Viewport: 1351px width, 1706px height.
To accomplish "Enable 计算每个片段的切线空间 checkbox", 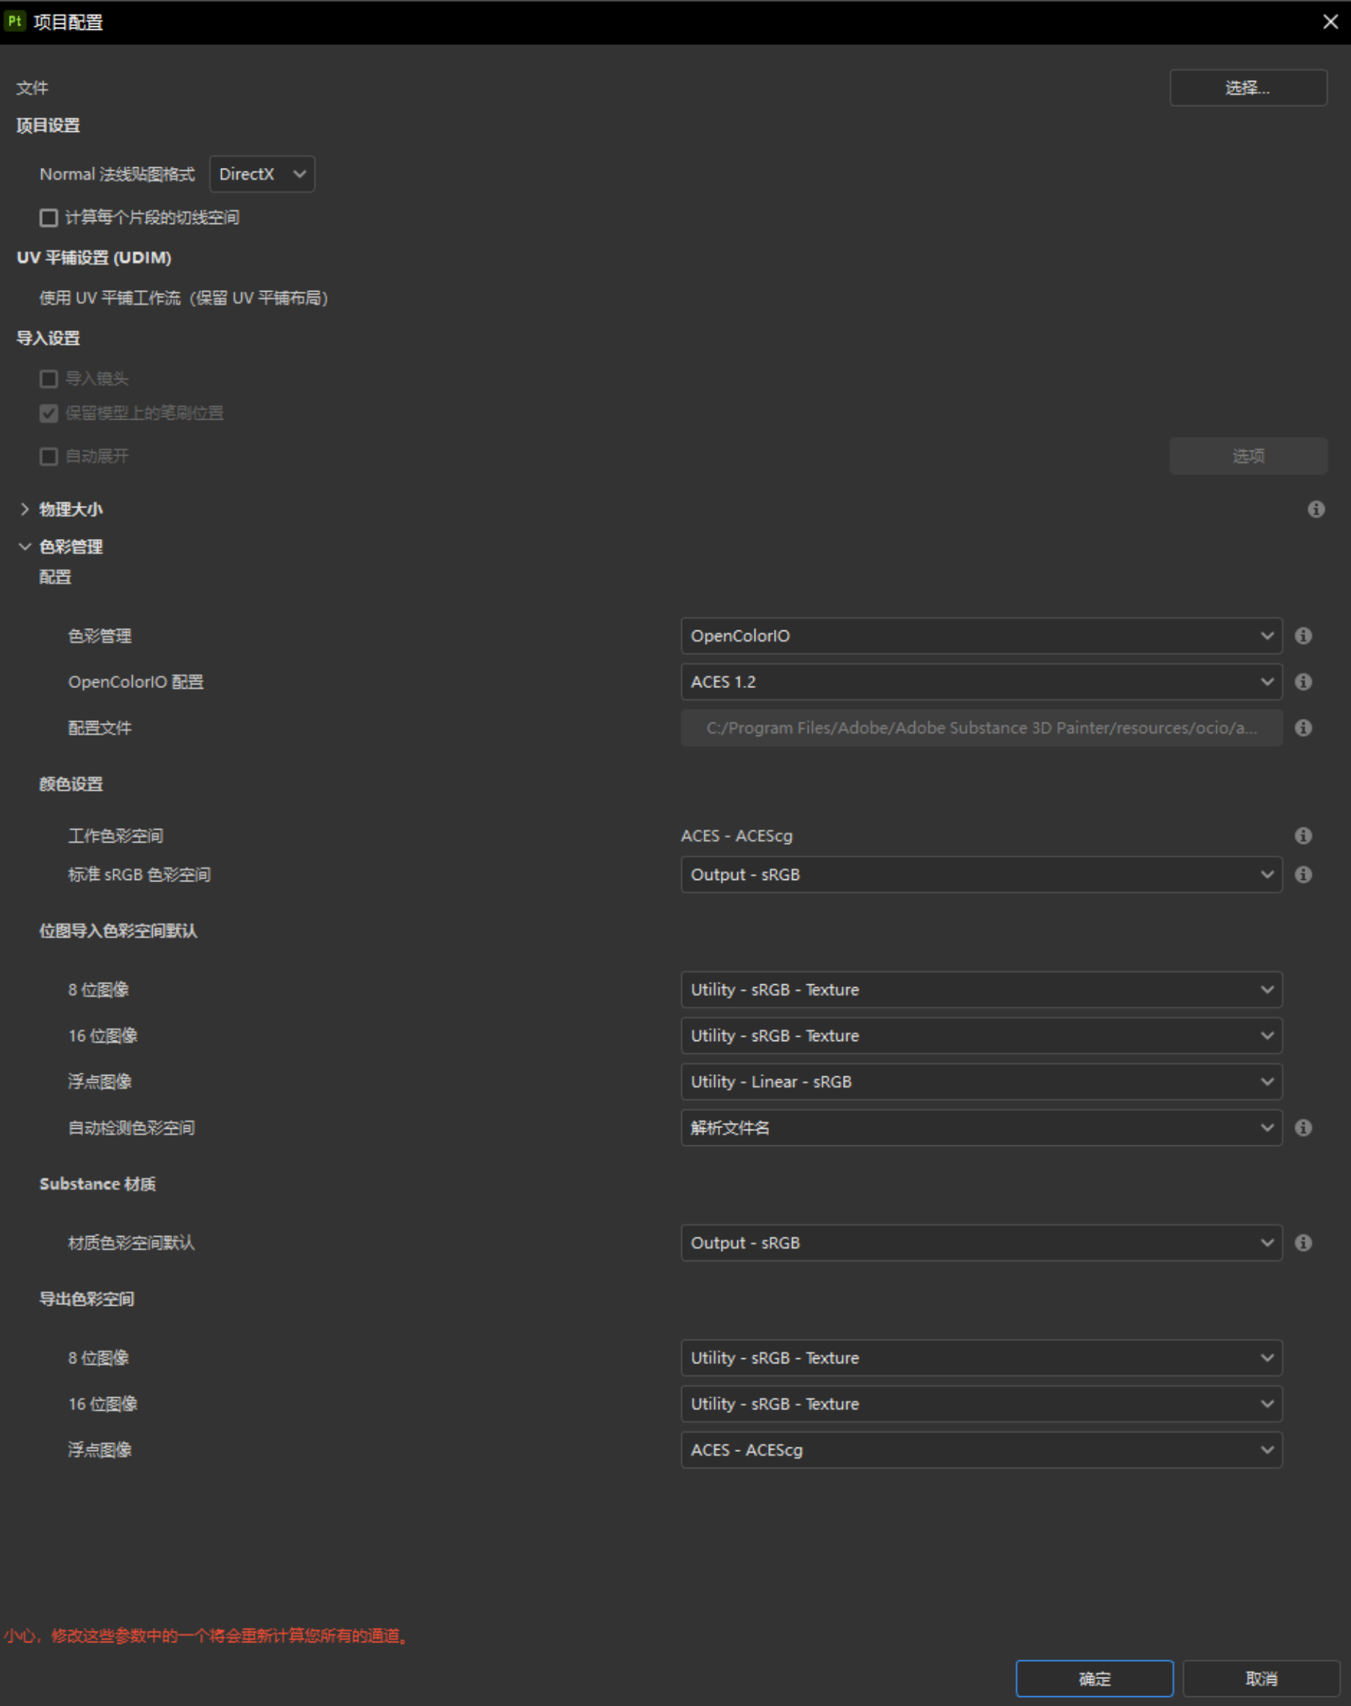I will (x=48, y=217).
